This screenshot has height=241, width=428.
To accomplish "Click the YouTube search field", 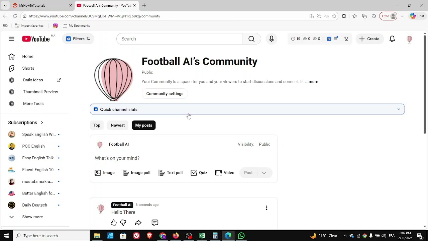I will 179,39.
